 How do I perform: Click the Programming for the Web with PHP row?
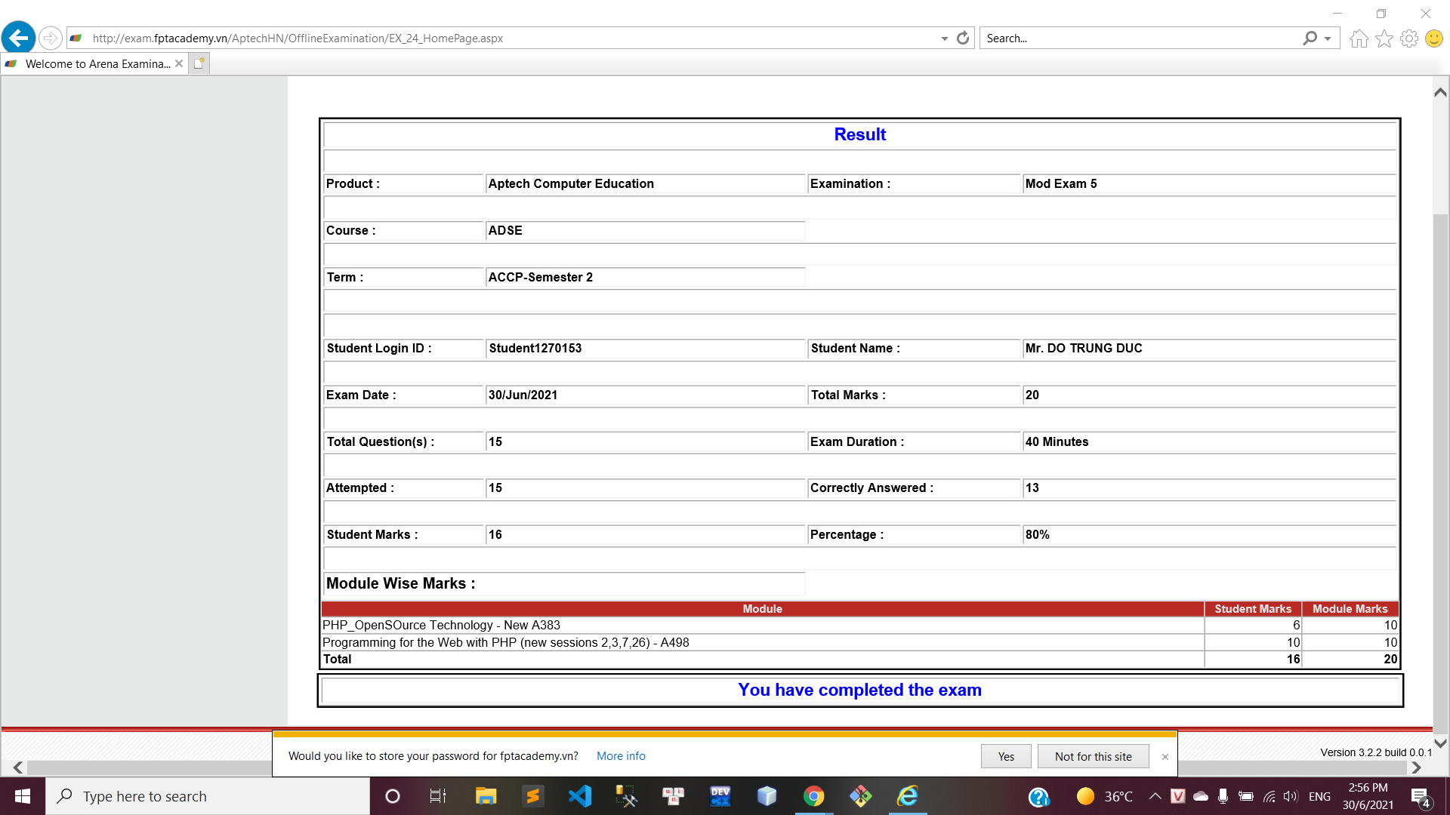(x=859, y=642)
